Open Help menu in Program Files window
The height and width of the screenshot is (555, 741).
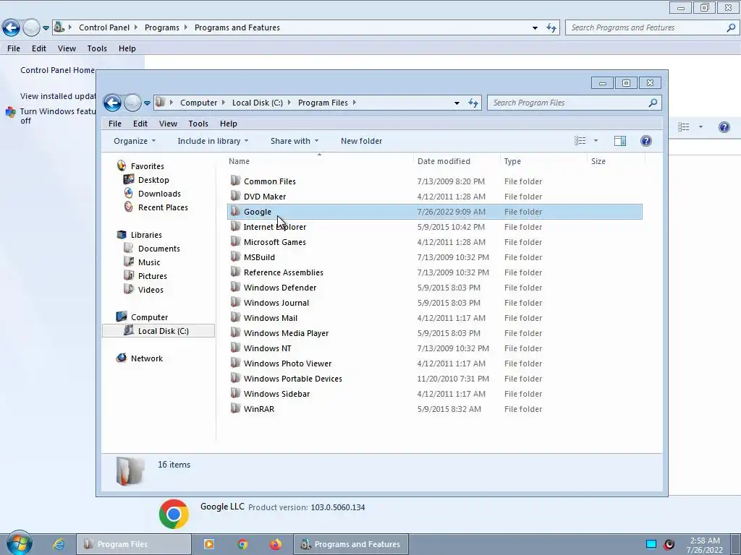(x=228, y=124)
